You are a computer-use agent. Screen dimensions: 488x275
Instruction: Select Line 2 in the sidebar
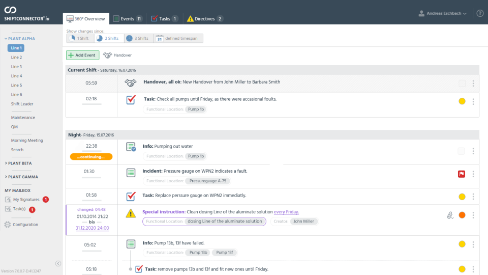[16, 58]
